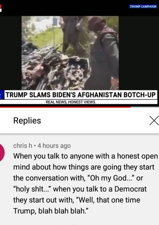
Task: Click the Replies header title
Action: click(x=27, y=121)
